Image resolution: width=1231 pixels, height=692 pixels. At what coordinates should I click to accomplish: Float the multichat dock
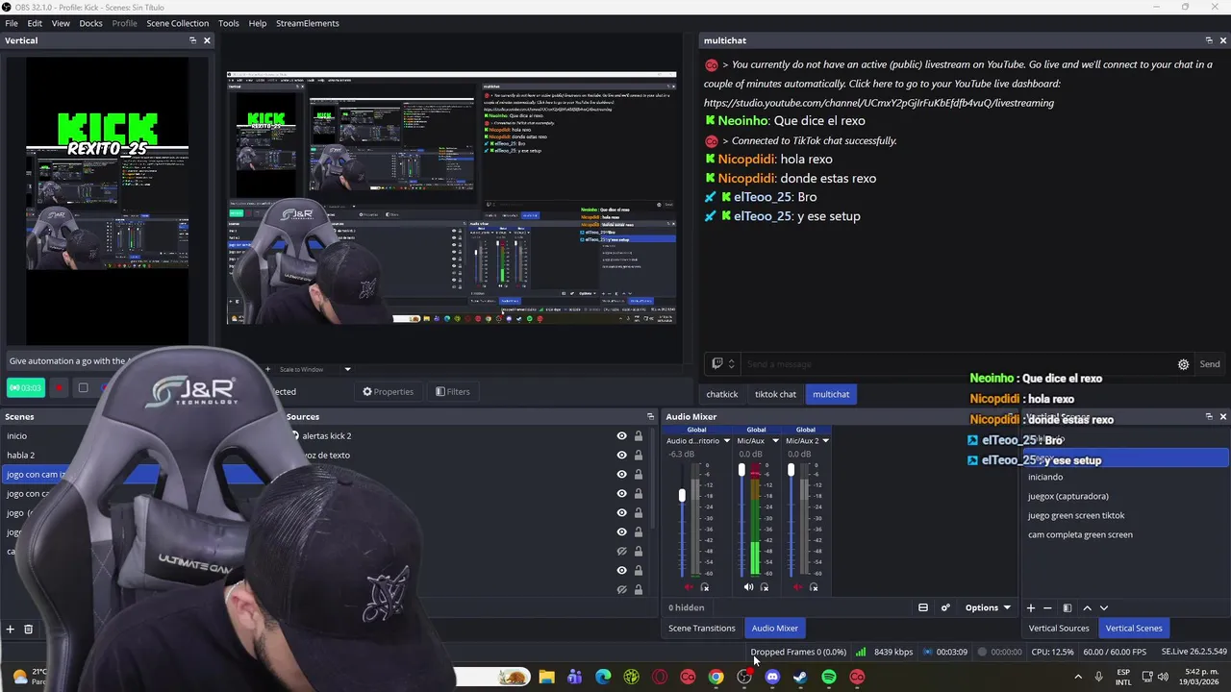(1209, 40)
